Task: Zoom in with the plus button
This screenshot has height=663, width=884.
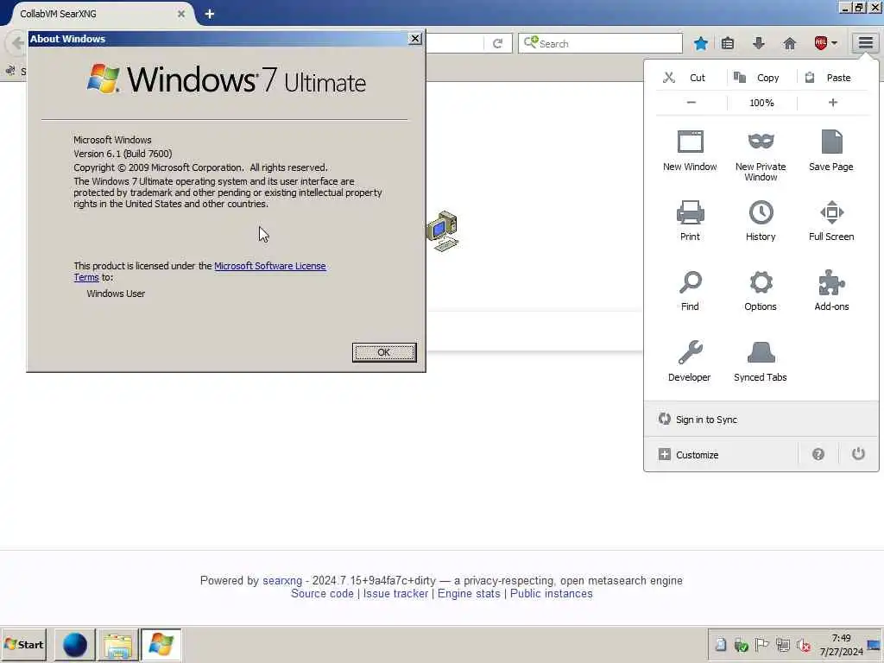Action: tap(833, 103)
